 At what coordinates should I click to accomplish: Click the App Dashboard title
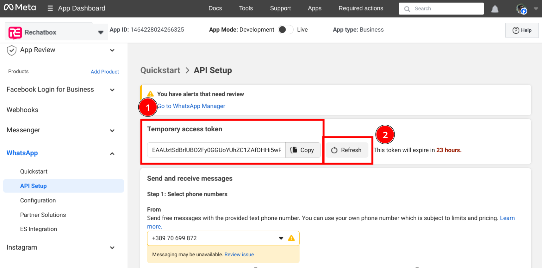pos(82,8)
